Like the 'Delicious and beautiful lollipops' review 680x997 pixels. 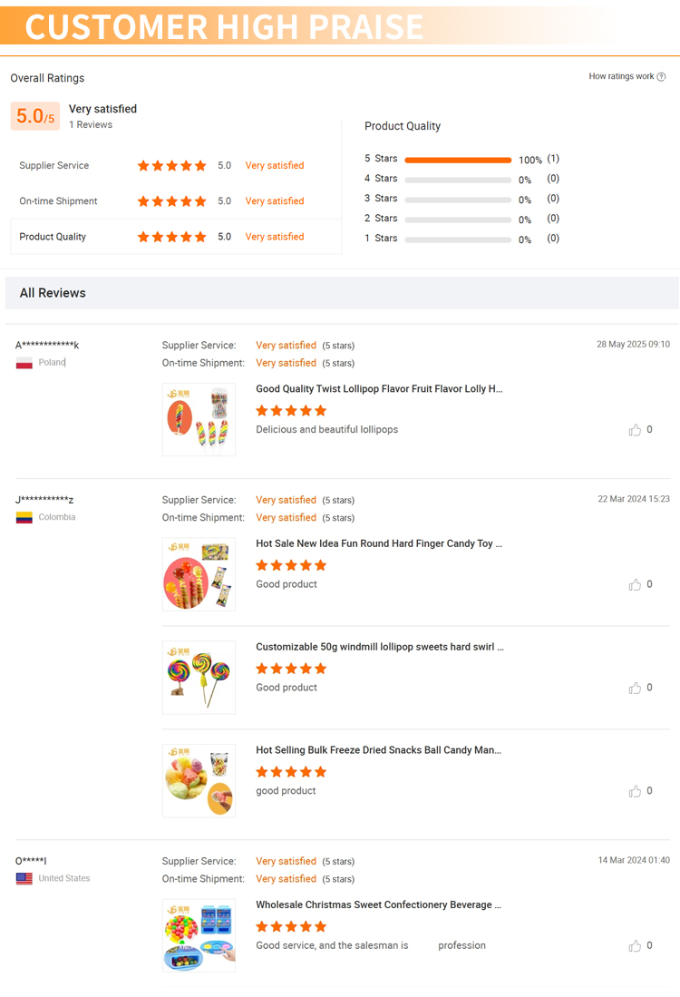pos(635,430)
